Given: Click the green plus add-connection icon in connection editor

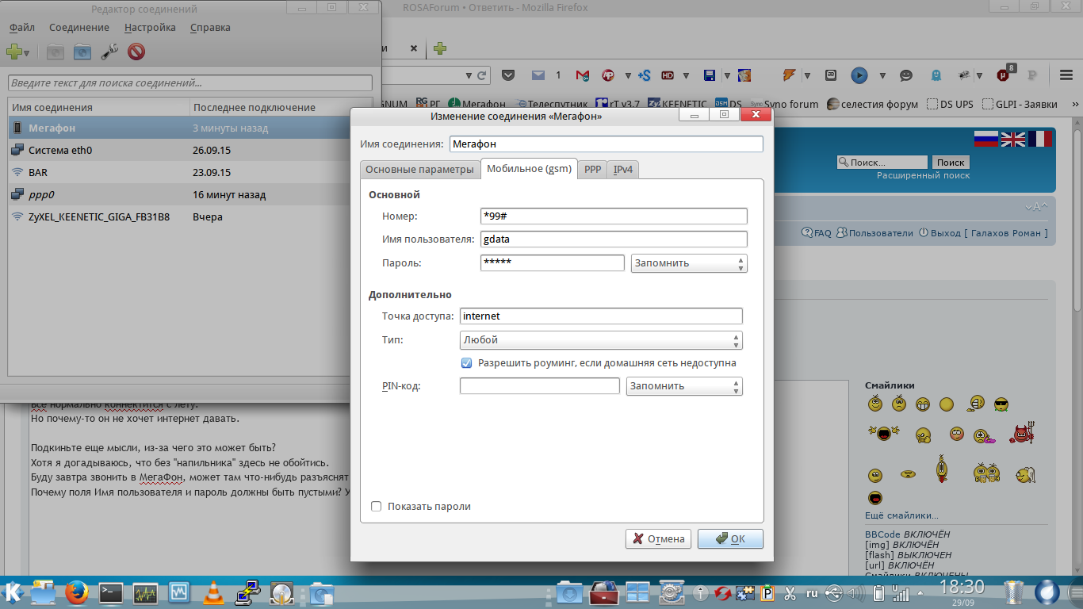Looking at the screenshot, I should tap(13, 52).
